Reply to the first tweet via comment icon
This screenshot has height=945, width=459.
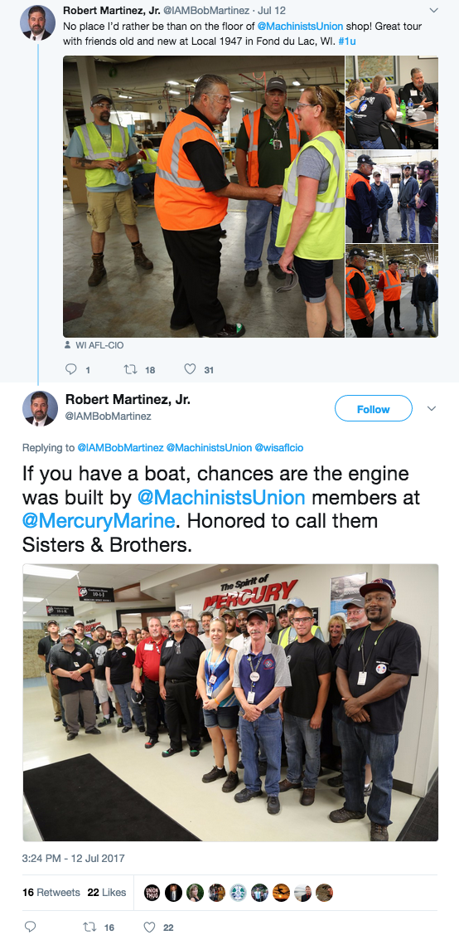point(71,369)
